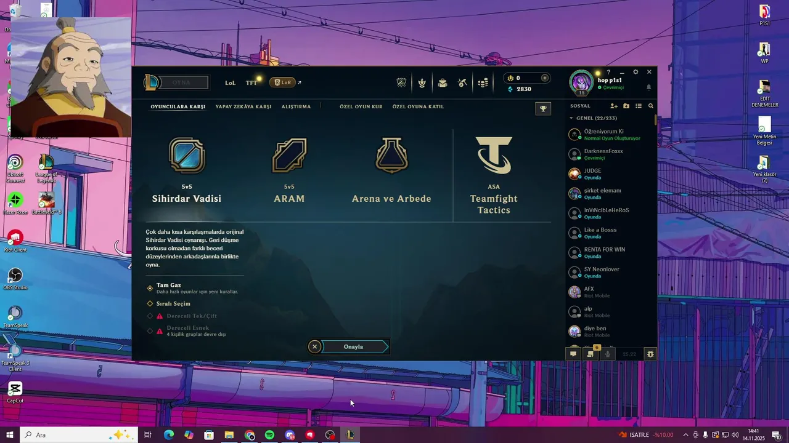Open Yapay Zekâya Karşı tab
Screen dimensions: 789x443
[243, 107]
